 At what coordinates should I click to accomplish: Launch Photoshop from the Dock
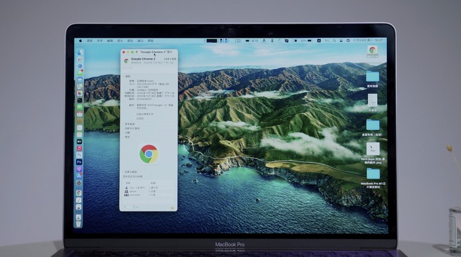pos(79,162)
